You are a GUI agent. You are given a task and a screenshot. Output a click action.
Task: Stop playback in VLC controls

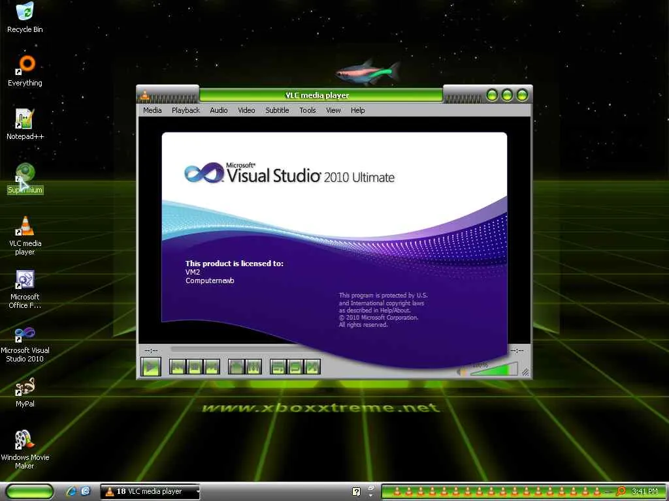point(195,367)
